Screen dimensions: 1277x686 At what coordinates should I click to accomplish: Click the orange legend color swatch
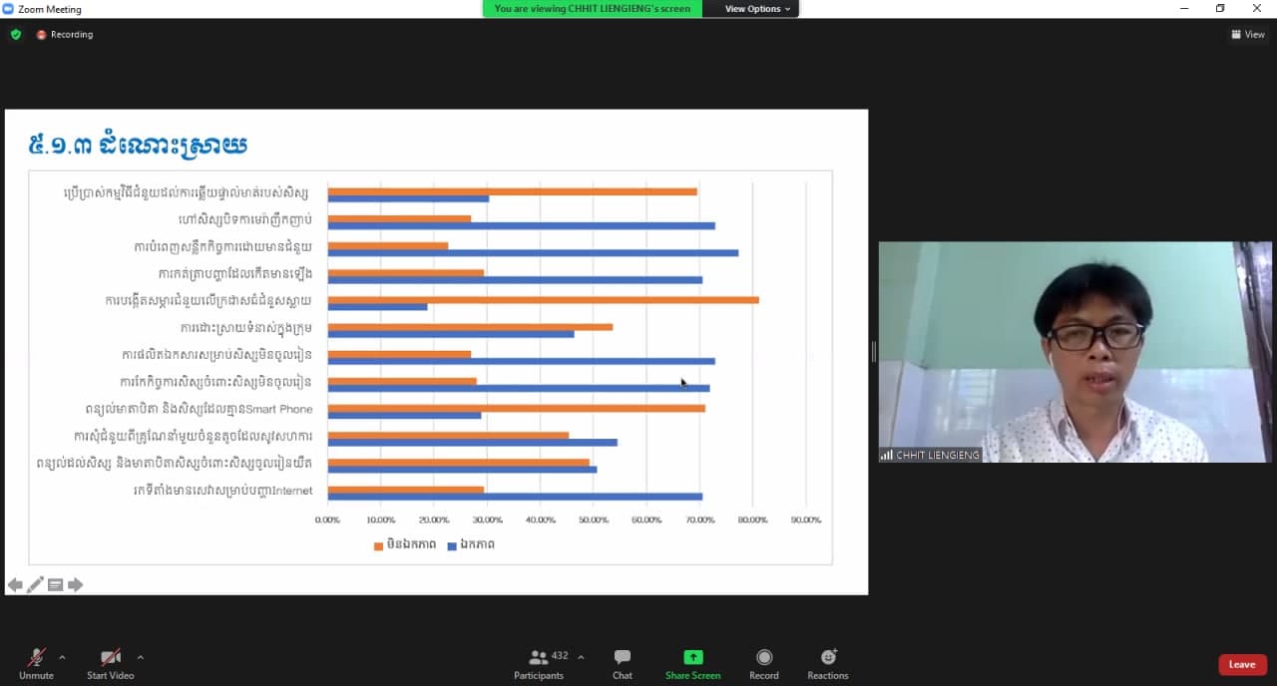pos(379,545)
